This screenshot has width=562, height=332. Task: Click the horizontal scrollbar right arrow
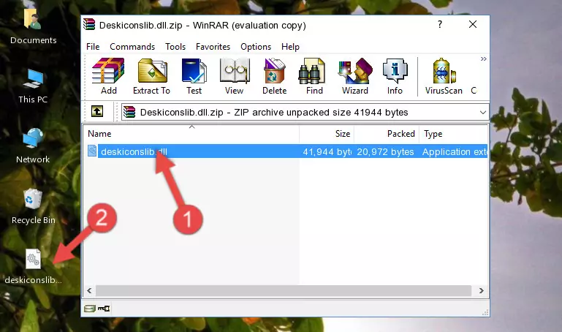pos(482,291)
